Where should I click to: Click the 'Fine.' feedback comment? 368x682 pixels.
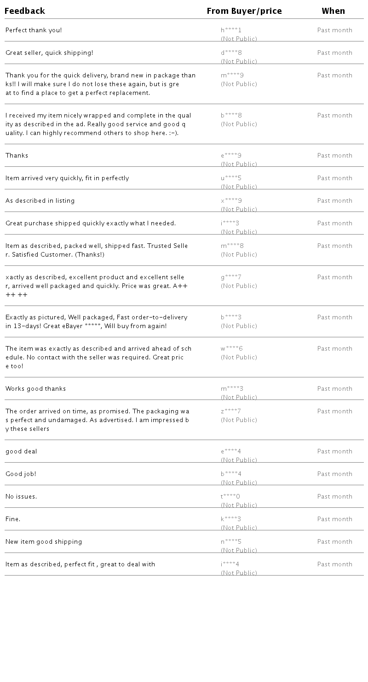(13, 519)
